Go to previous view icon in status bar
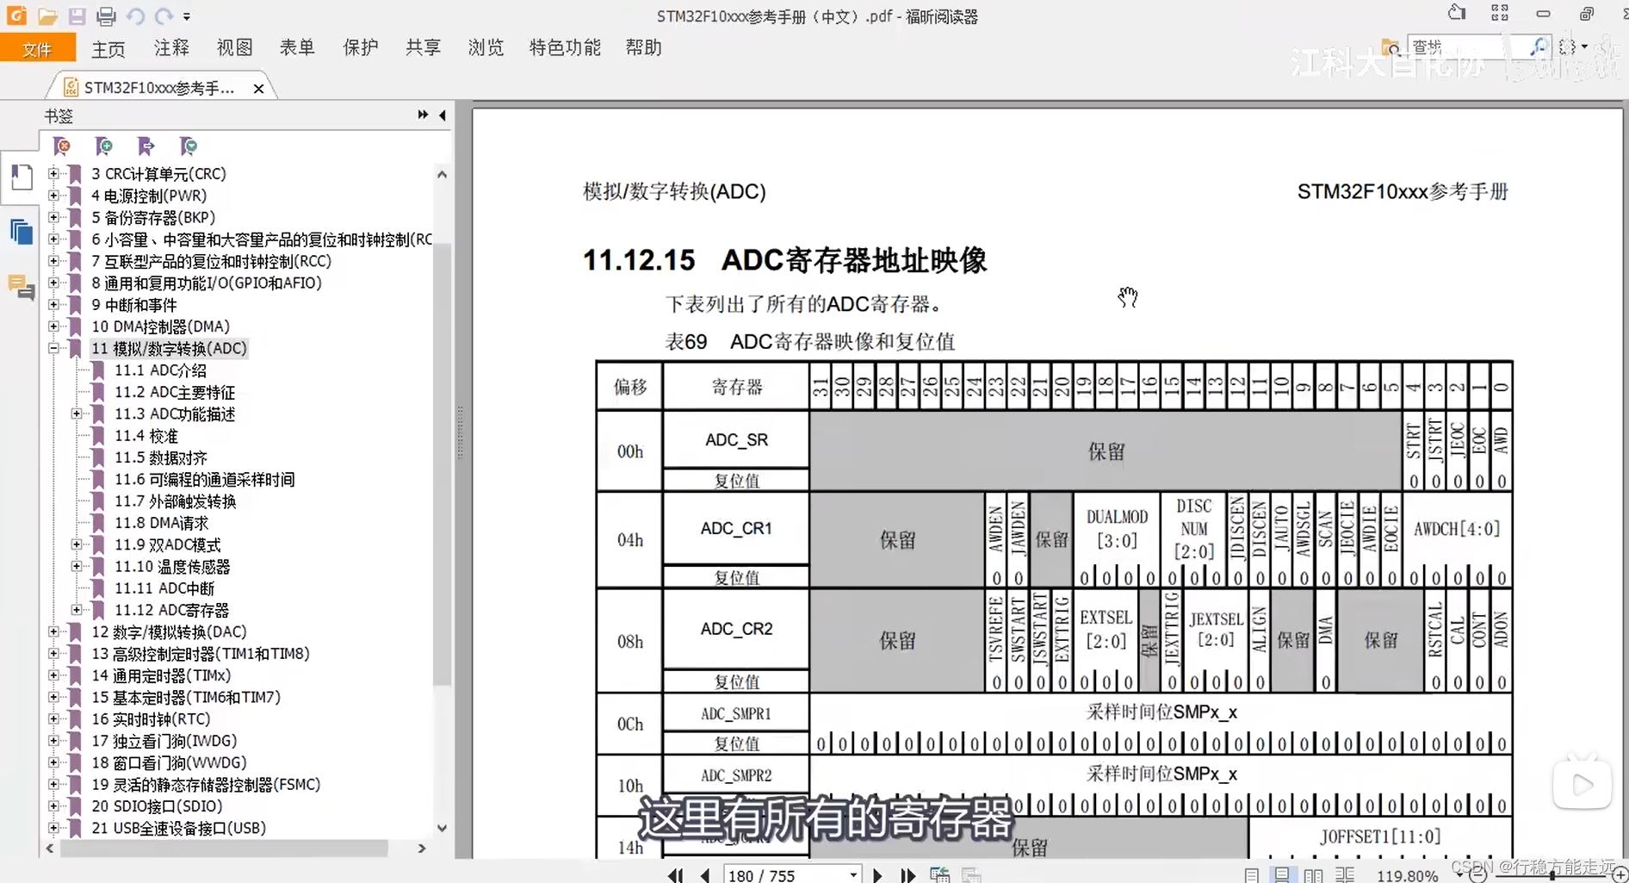This screenshot has height=883, width=1629. (x=940, y=875)
